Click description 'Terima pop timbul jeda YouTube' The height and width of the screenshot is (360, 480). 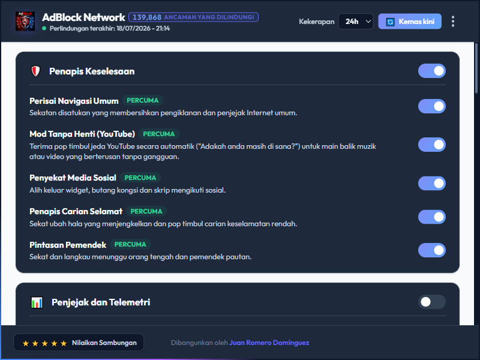[203, 152]
